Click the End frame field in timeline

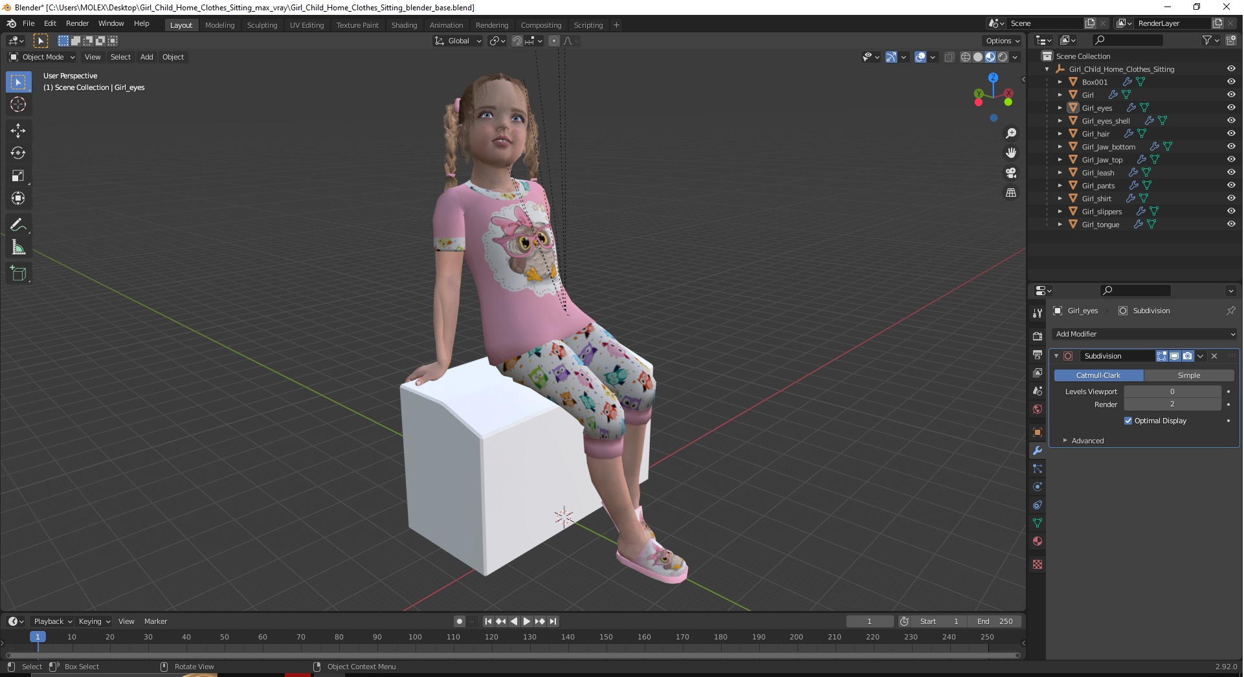[995, 621]
